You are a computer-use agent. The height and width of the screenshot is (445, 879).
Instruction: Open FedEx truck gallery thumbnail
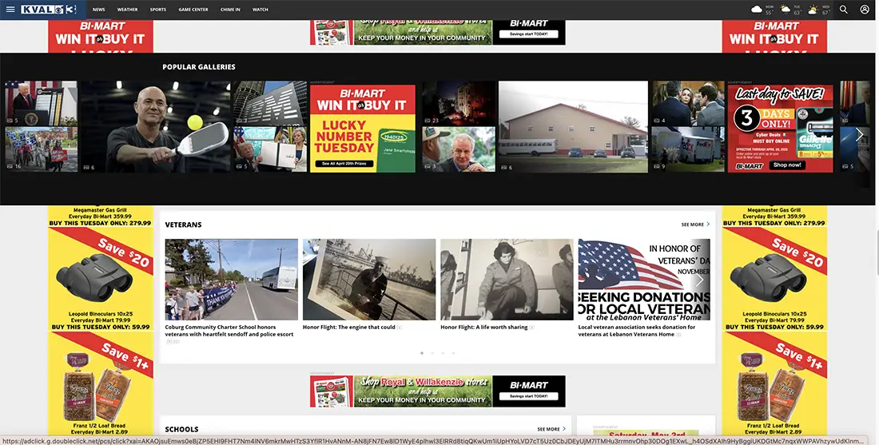coord(687,149)
